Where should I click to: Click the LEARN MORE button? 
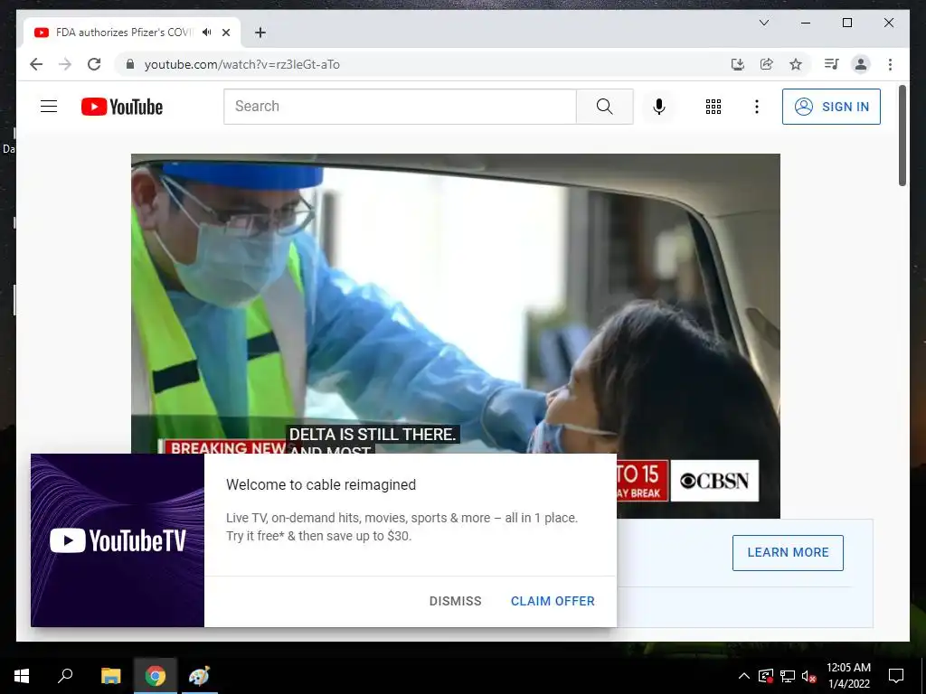coord(788,552)
